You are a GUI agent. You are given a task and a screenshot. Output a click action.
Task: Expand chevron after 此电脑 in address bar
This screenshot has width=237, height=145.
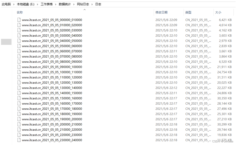tap(14, 4)
